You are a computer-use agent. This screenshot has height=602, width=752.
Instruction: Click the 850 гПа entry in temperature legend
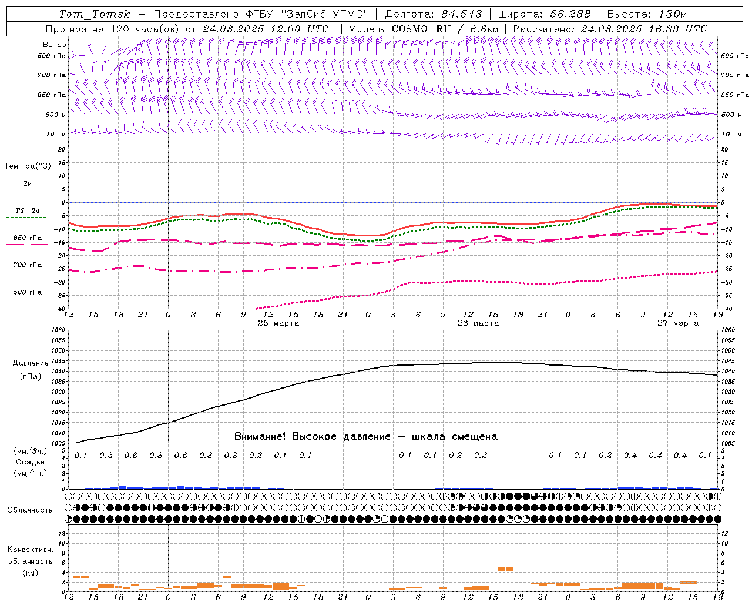pyautogui.click(x=27, y=238)
